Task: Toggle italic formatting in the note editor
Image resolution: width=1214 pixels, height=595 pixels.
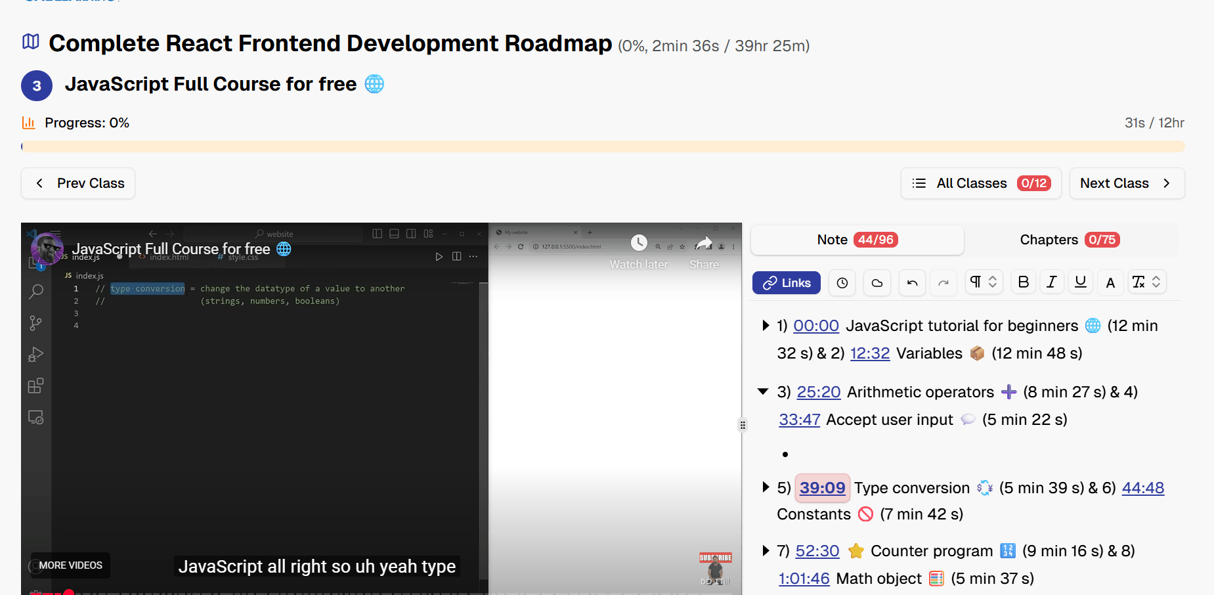Action: [1052, 282]
